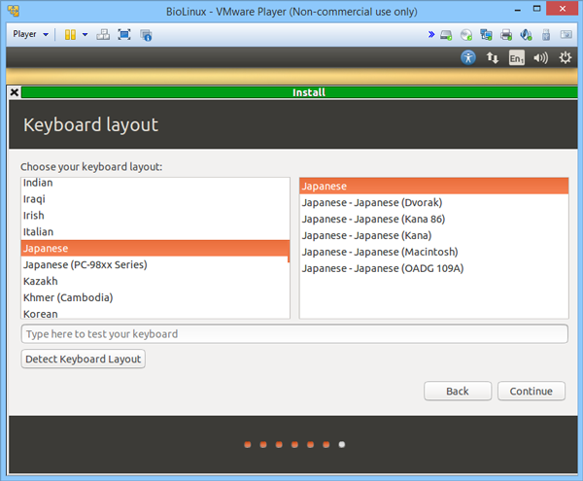Click the keyboard test input field
Viewport: 583px width, 481px height.
click(294, 334)
